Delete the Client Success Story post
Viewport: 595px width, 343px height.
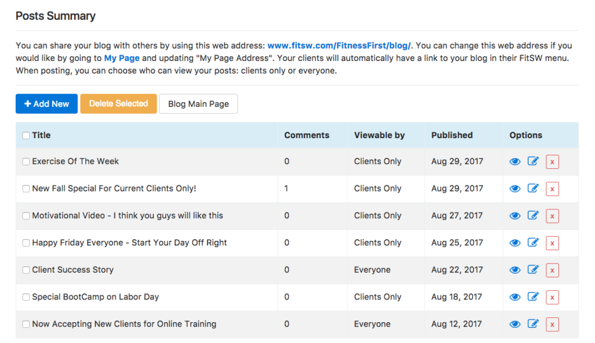coord(552,270)
